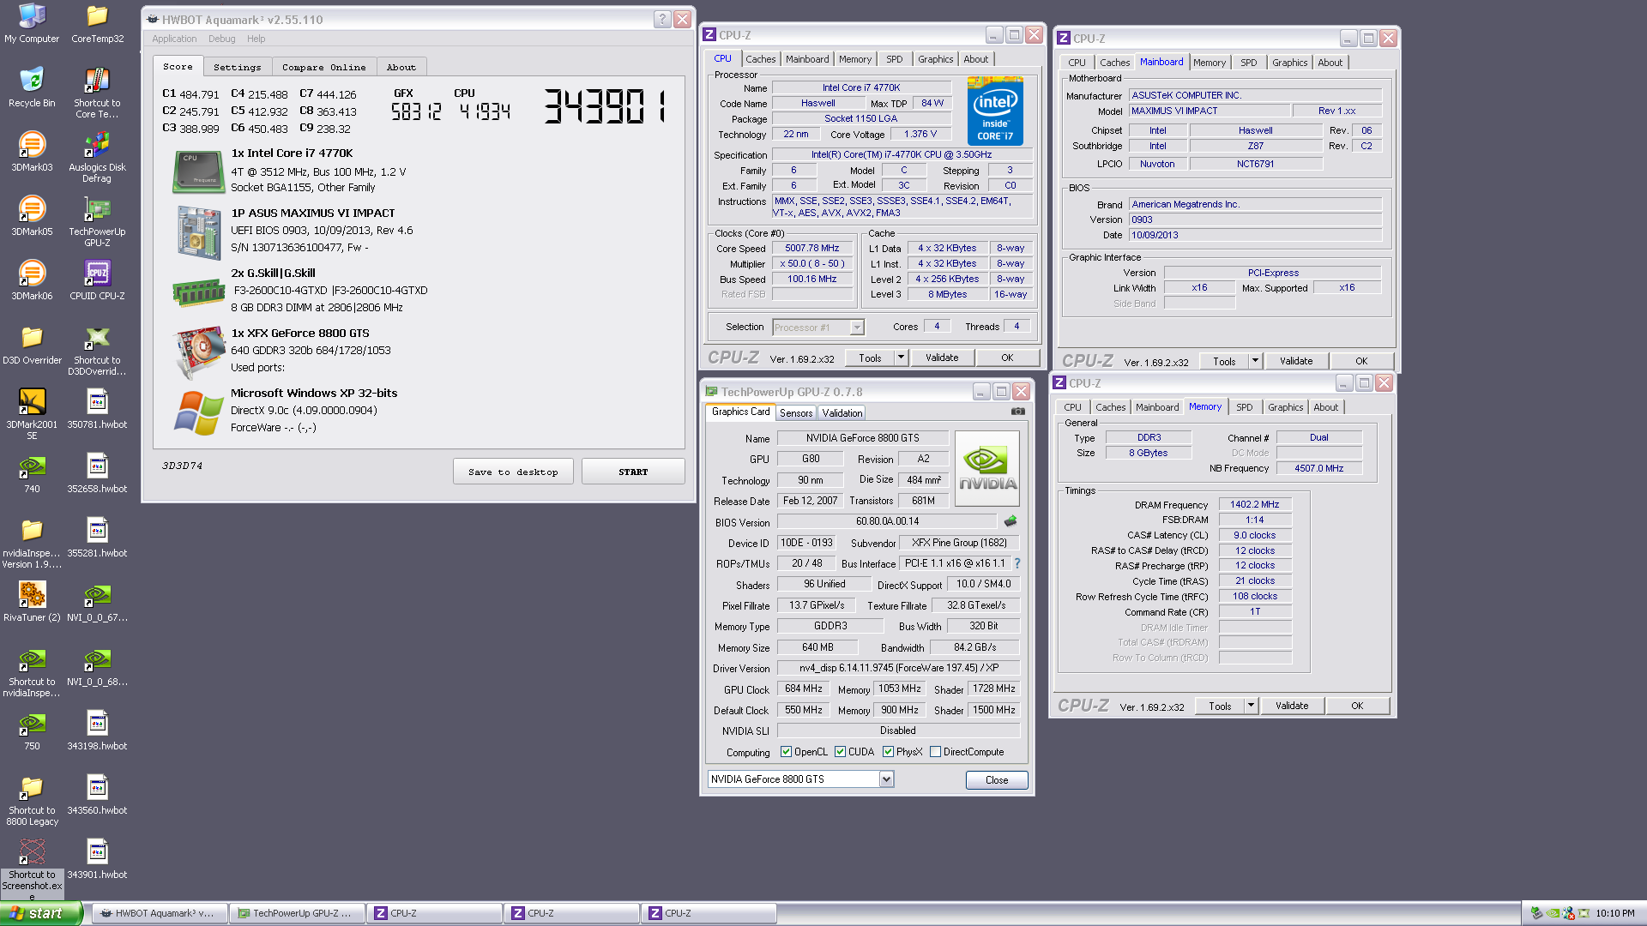Screen dimensions: 1647x926
Task: Launch Auslogics Disk Defrag icon
Action: 97,157
